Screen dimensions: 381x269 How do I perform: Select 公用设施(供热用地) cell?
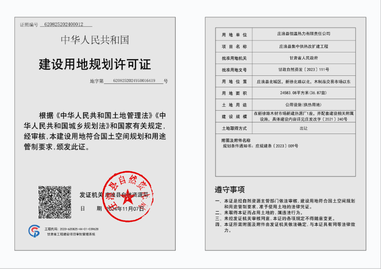tap(304, 105)
